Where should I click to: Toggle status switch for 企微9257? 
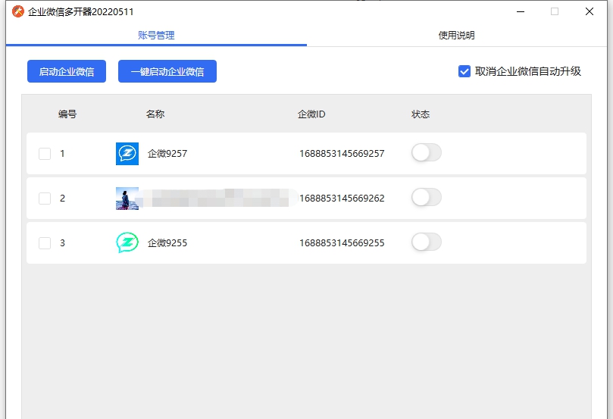(426, 152)
